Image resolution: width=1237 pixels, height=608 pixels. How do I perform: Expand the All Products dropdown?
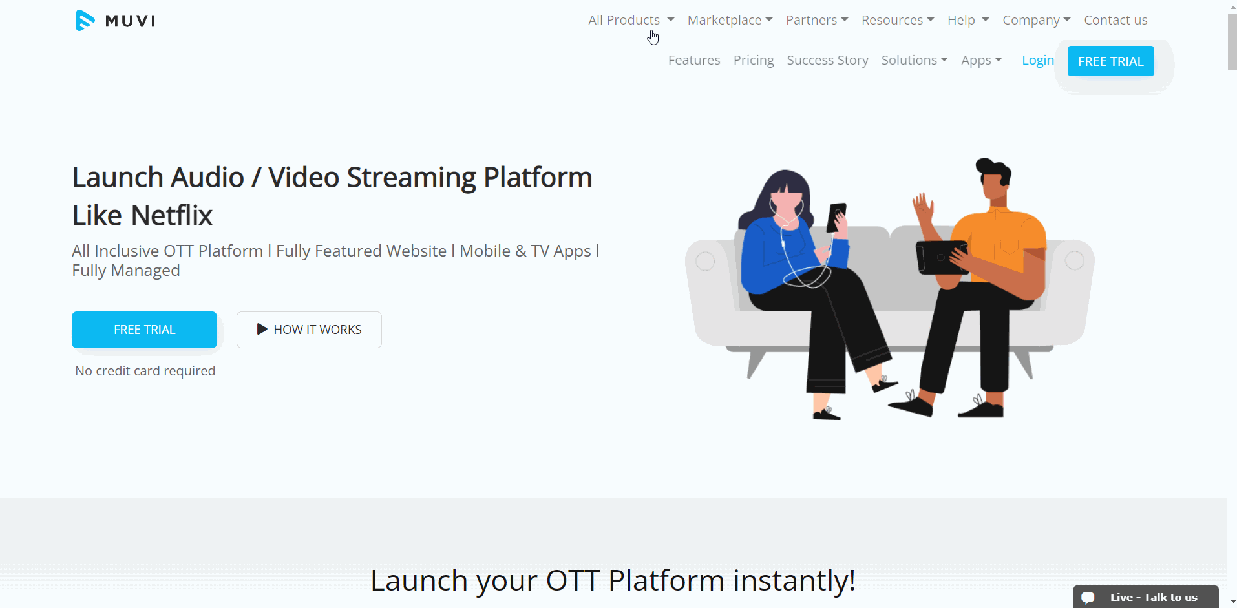631,20
